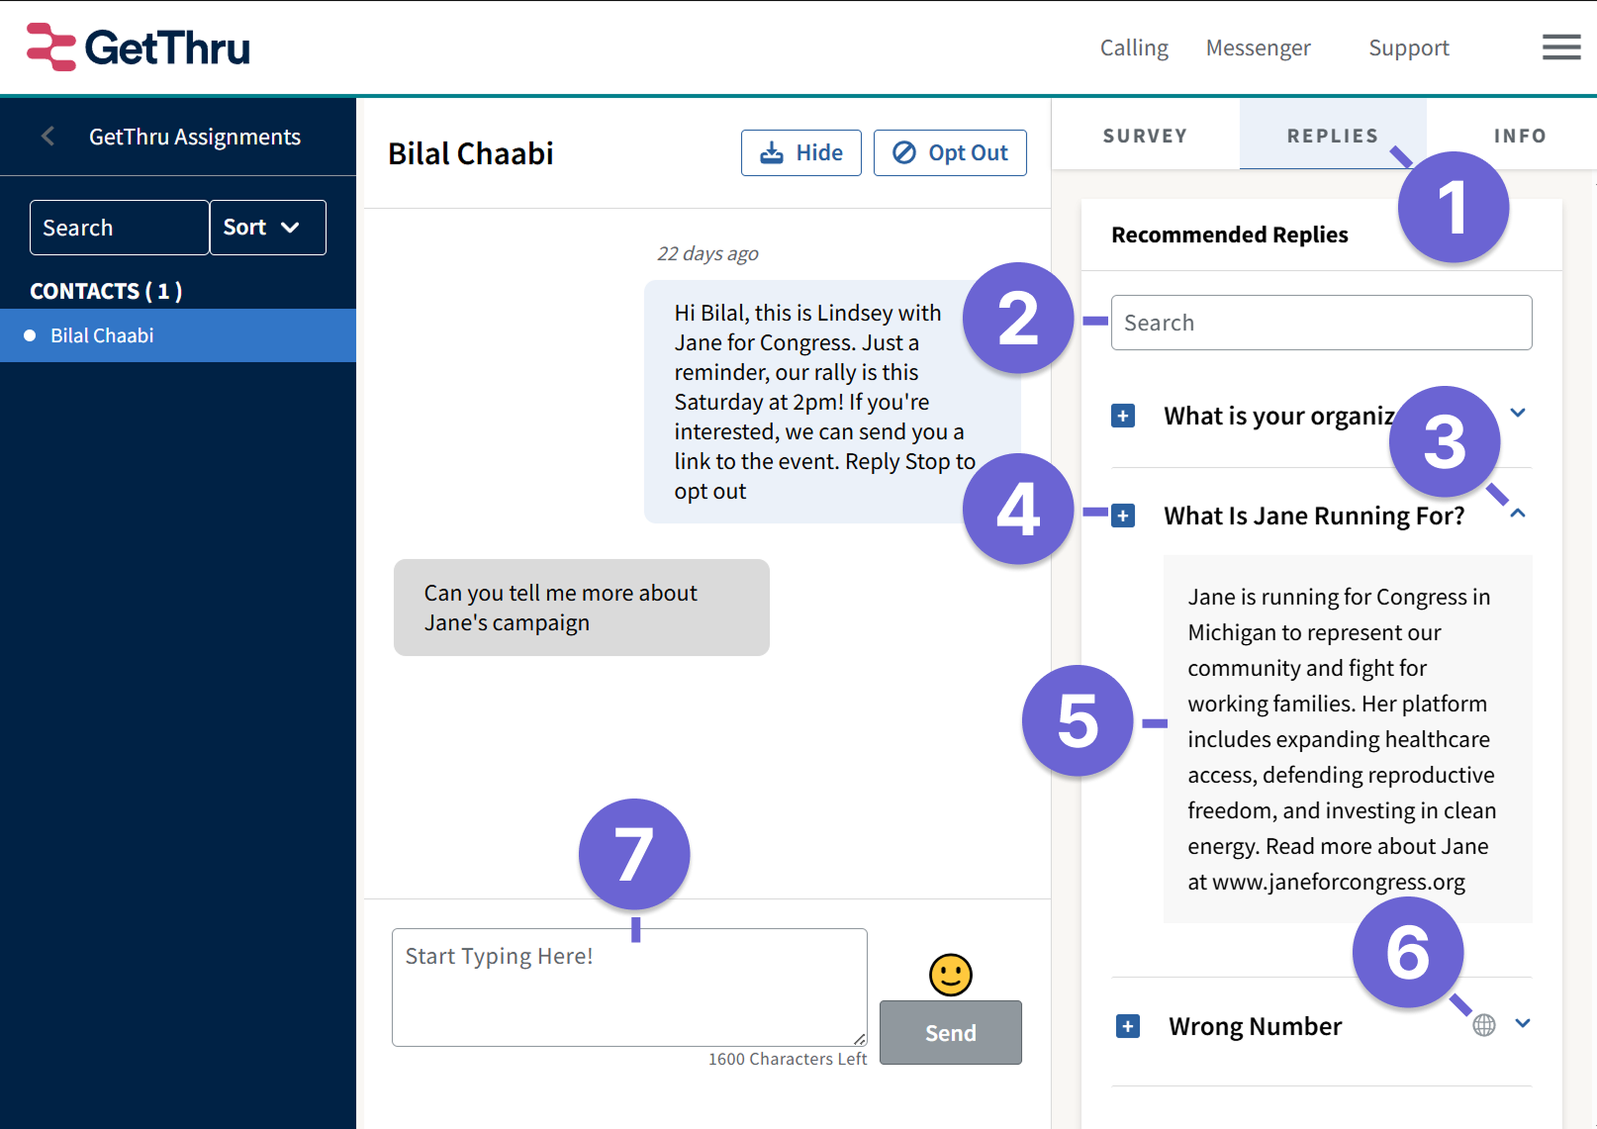Opt out Bilal Chaabi
This screenshot has height=1129, width=1597.
point(950,152)
